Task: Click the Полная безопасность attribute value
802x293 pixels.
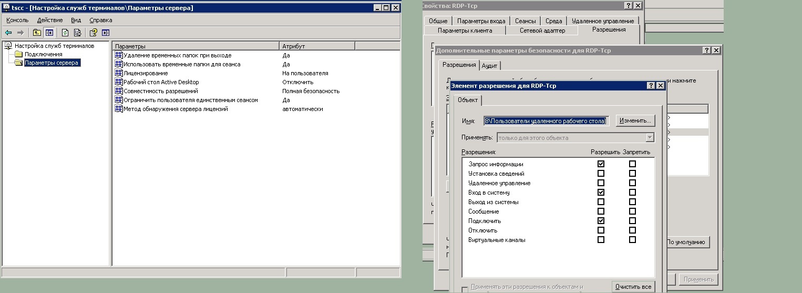Action: coord(311,91)
